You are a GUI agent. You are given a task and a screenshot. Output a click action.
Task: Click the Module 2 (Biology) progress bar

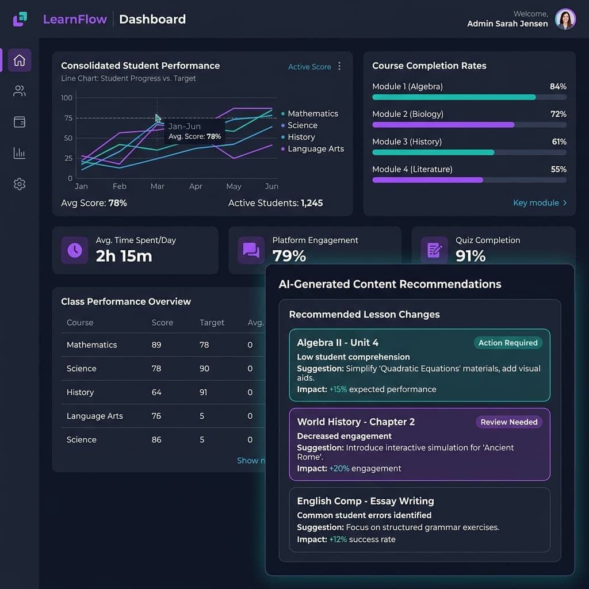tap(469, 125)
